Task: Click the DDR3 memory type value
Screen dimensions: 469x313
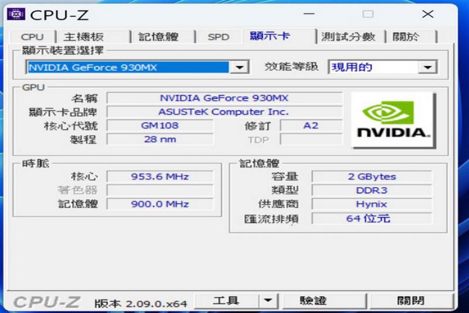Action: tap(372, 190)
